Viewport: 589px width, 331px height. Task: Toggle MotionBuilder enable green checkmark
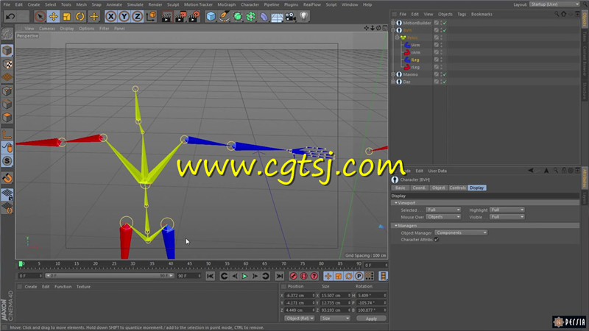(x=445, y=23)
